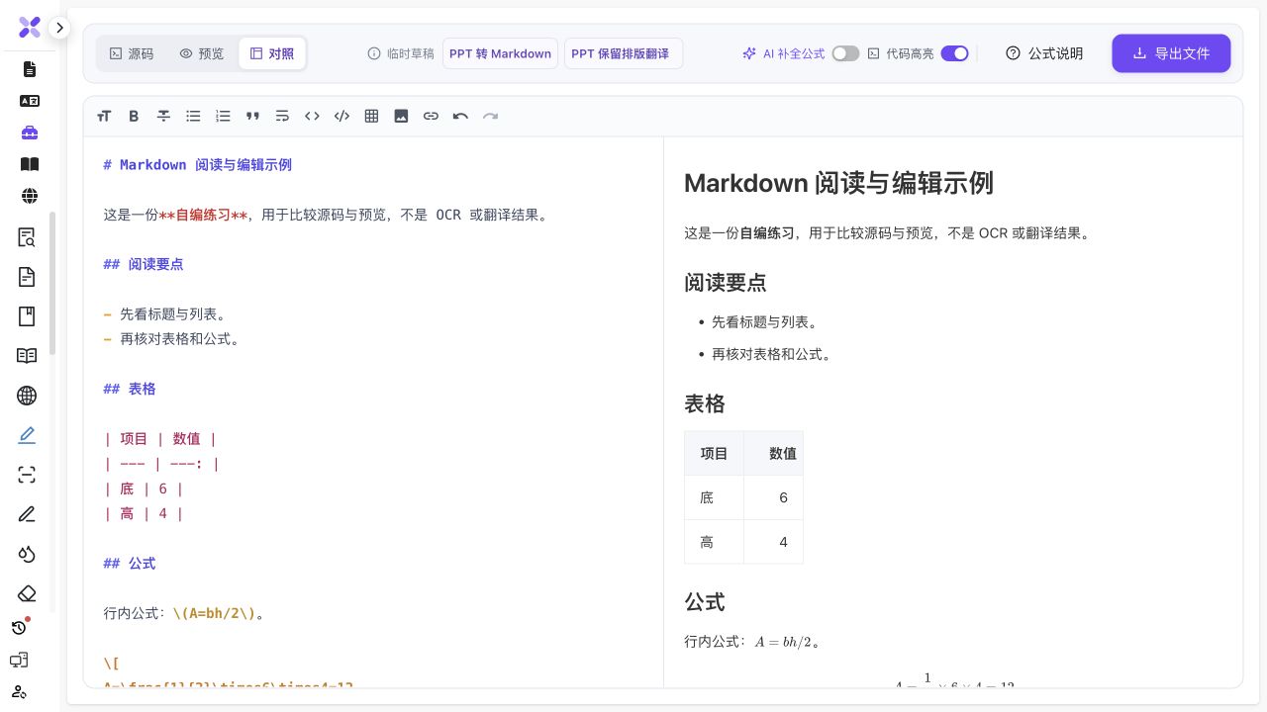Viewport: 1267px width, 712px height.
Task: Switch to the 对照 view
Action: (x=272, y=53)
